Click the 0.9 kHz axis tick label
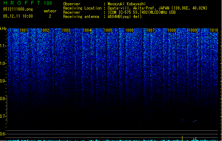 pyautogui.click(x=3, y=81)
